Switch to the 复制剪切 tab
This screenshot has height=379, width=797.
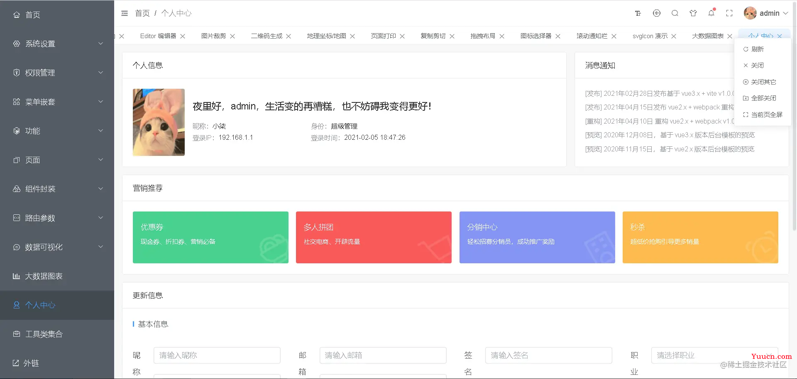click(433, 36)
